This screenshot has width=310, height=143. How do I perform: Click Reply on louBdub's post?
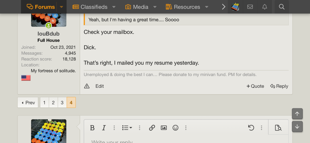click(279, 86)
